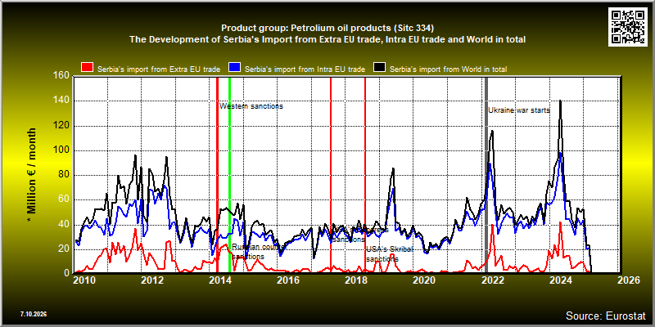655x327 pixels.
Task: Click the y-axis value 40
Action: coord(64,225)
